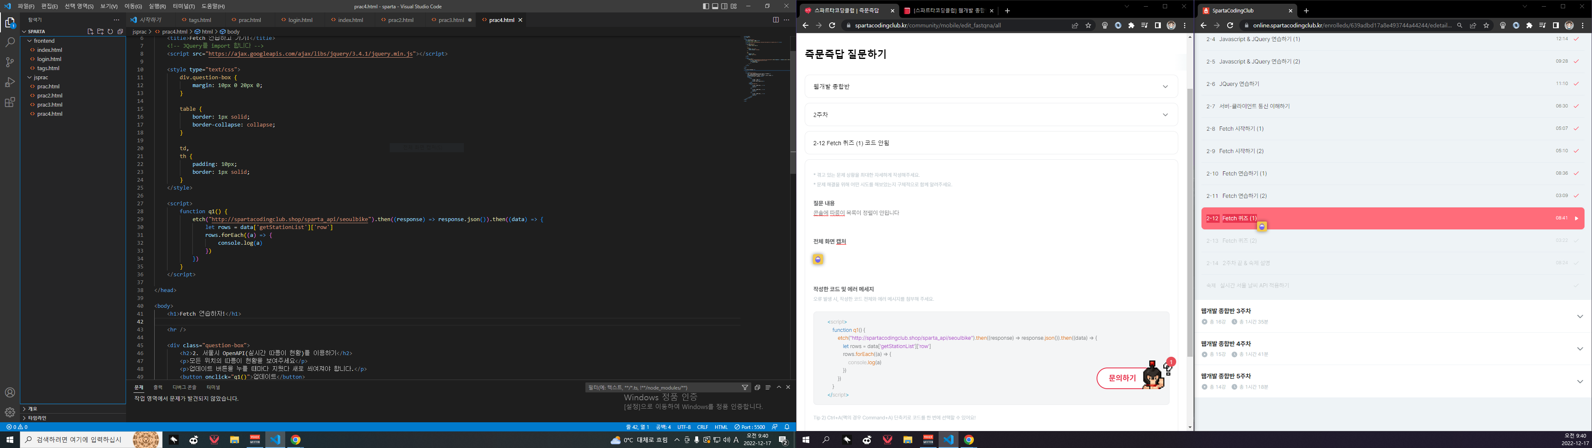Edit the title field 2-12 Fetch 퀴즈 (1) 코드 안됨
This screenshot has height=448, width=1592.
coord(991,143)
